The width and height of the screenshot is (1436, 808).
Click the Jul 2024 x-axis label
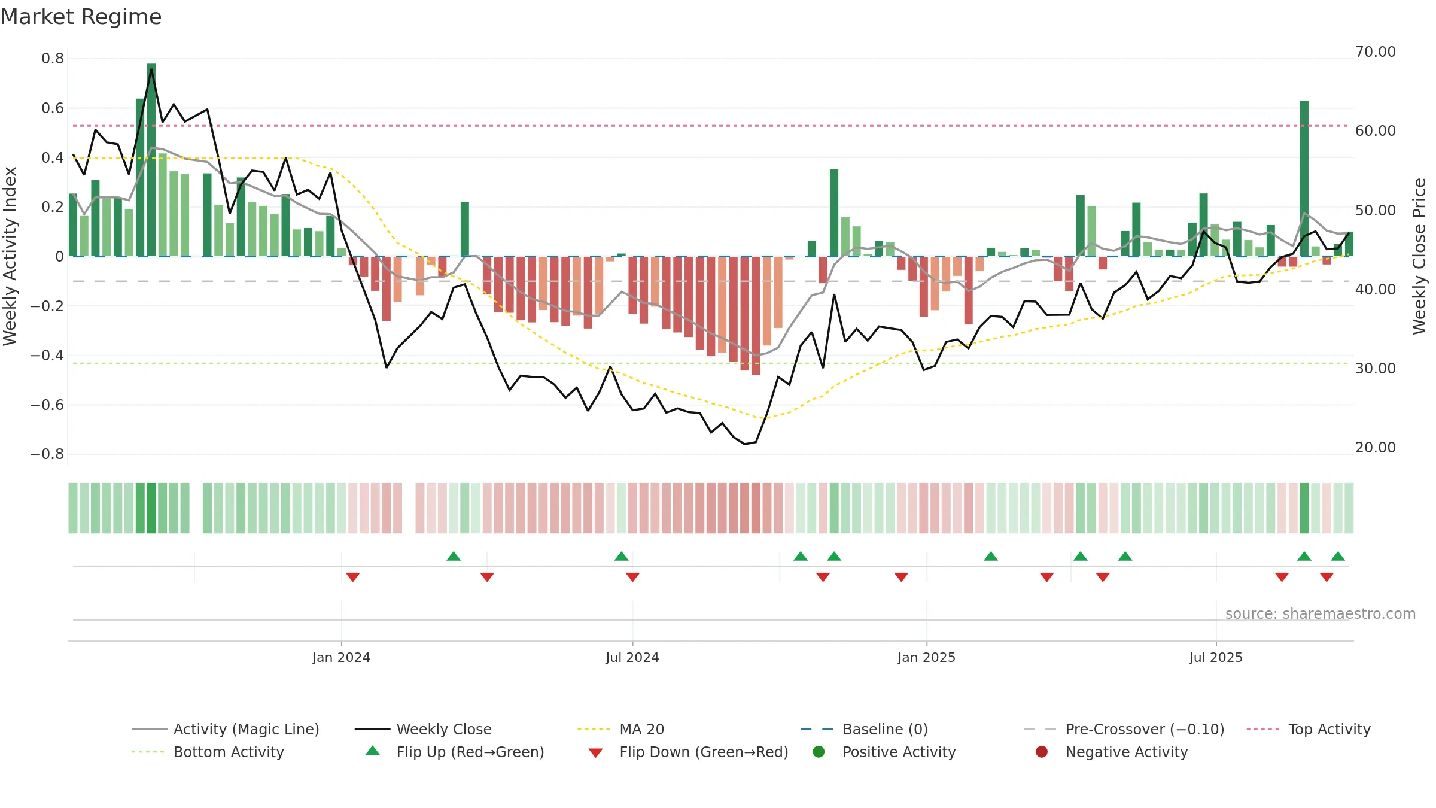click(632, 657)
